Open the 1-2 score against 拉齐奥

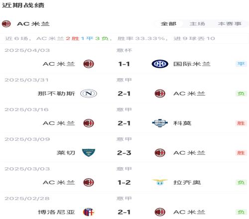124,183
